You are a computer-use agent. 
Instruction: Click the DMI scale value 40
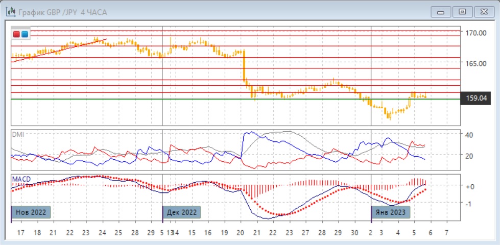click(469, 135)
